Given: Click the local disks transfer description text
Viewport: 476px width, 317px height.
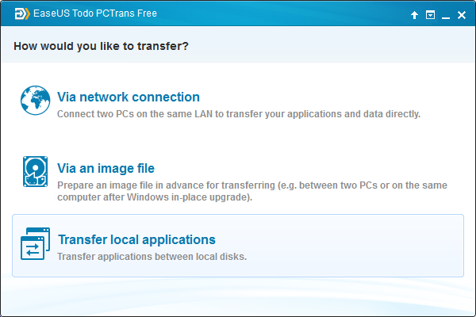Looking at the screenshot, I should pyautogui.click(x=152, y=257).
